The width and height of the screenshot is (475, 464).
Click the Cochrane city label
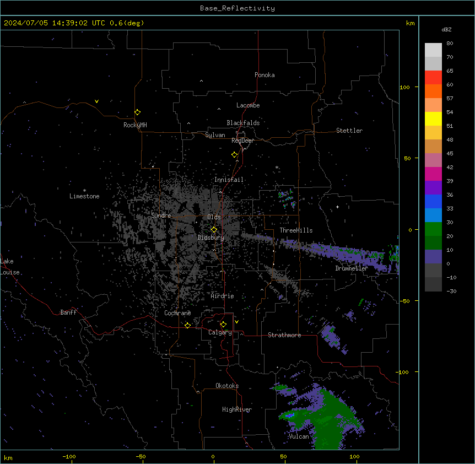(177, 313)
